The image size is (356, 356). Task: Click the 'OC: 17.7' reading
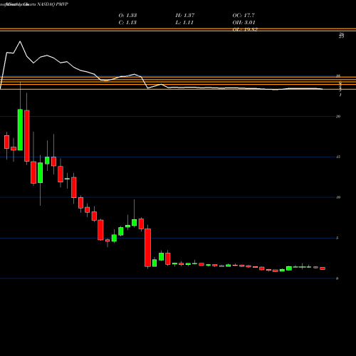click(x=244, y=16)
